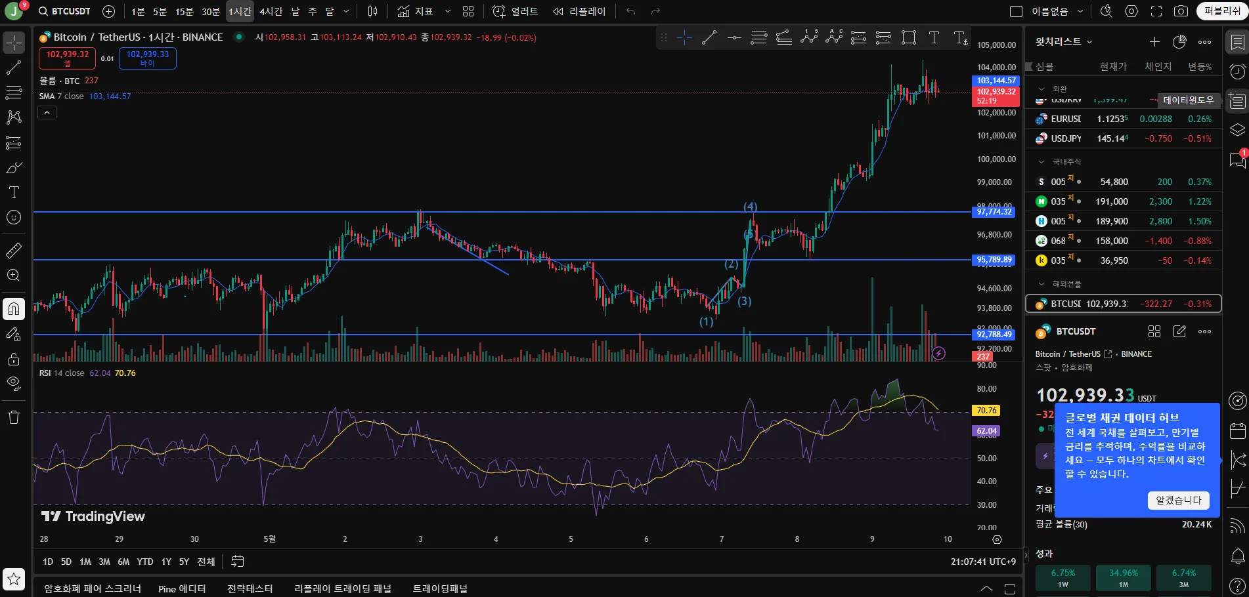The height and width of the screenshot is (597, 1249).
Task: Activate the zoom in tool
Action: (x=14, y=275)
